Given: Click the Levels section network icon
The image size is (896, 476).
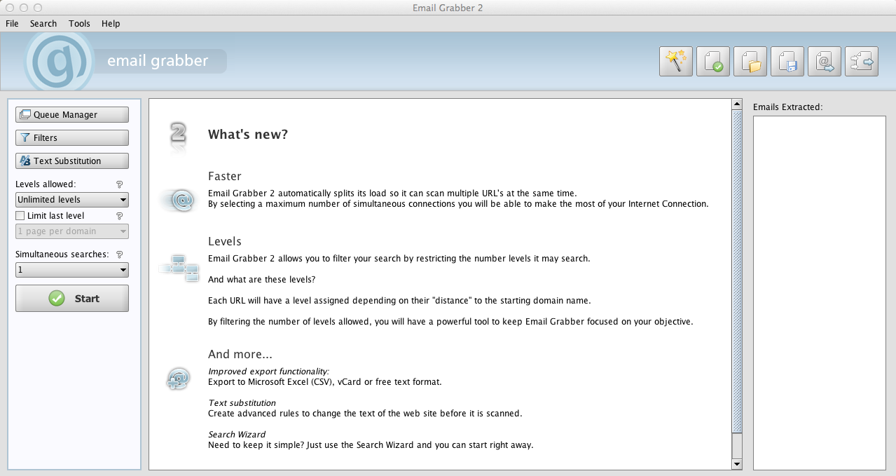Looking at the screenshot, I should click(x=180, y=268).
